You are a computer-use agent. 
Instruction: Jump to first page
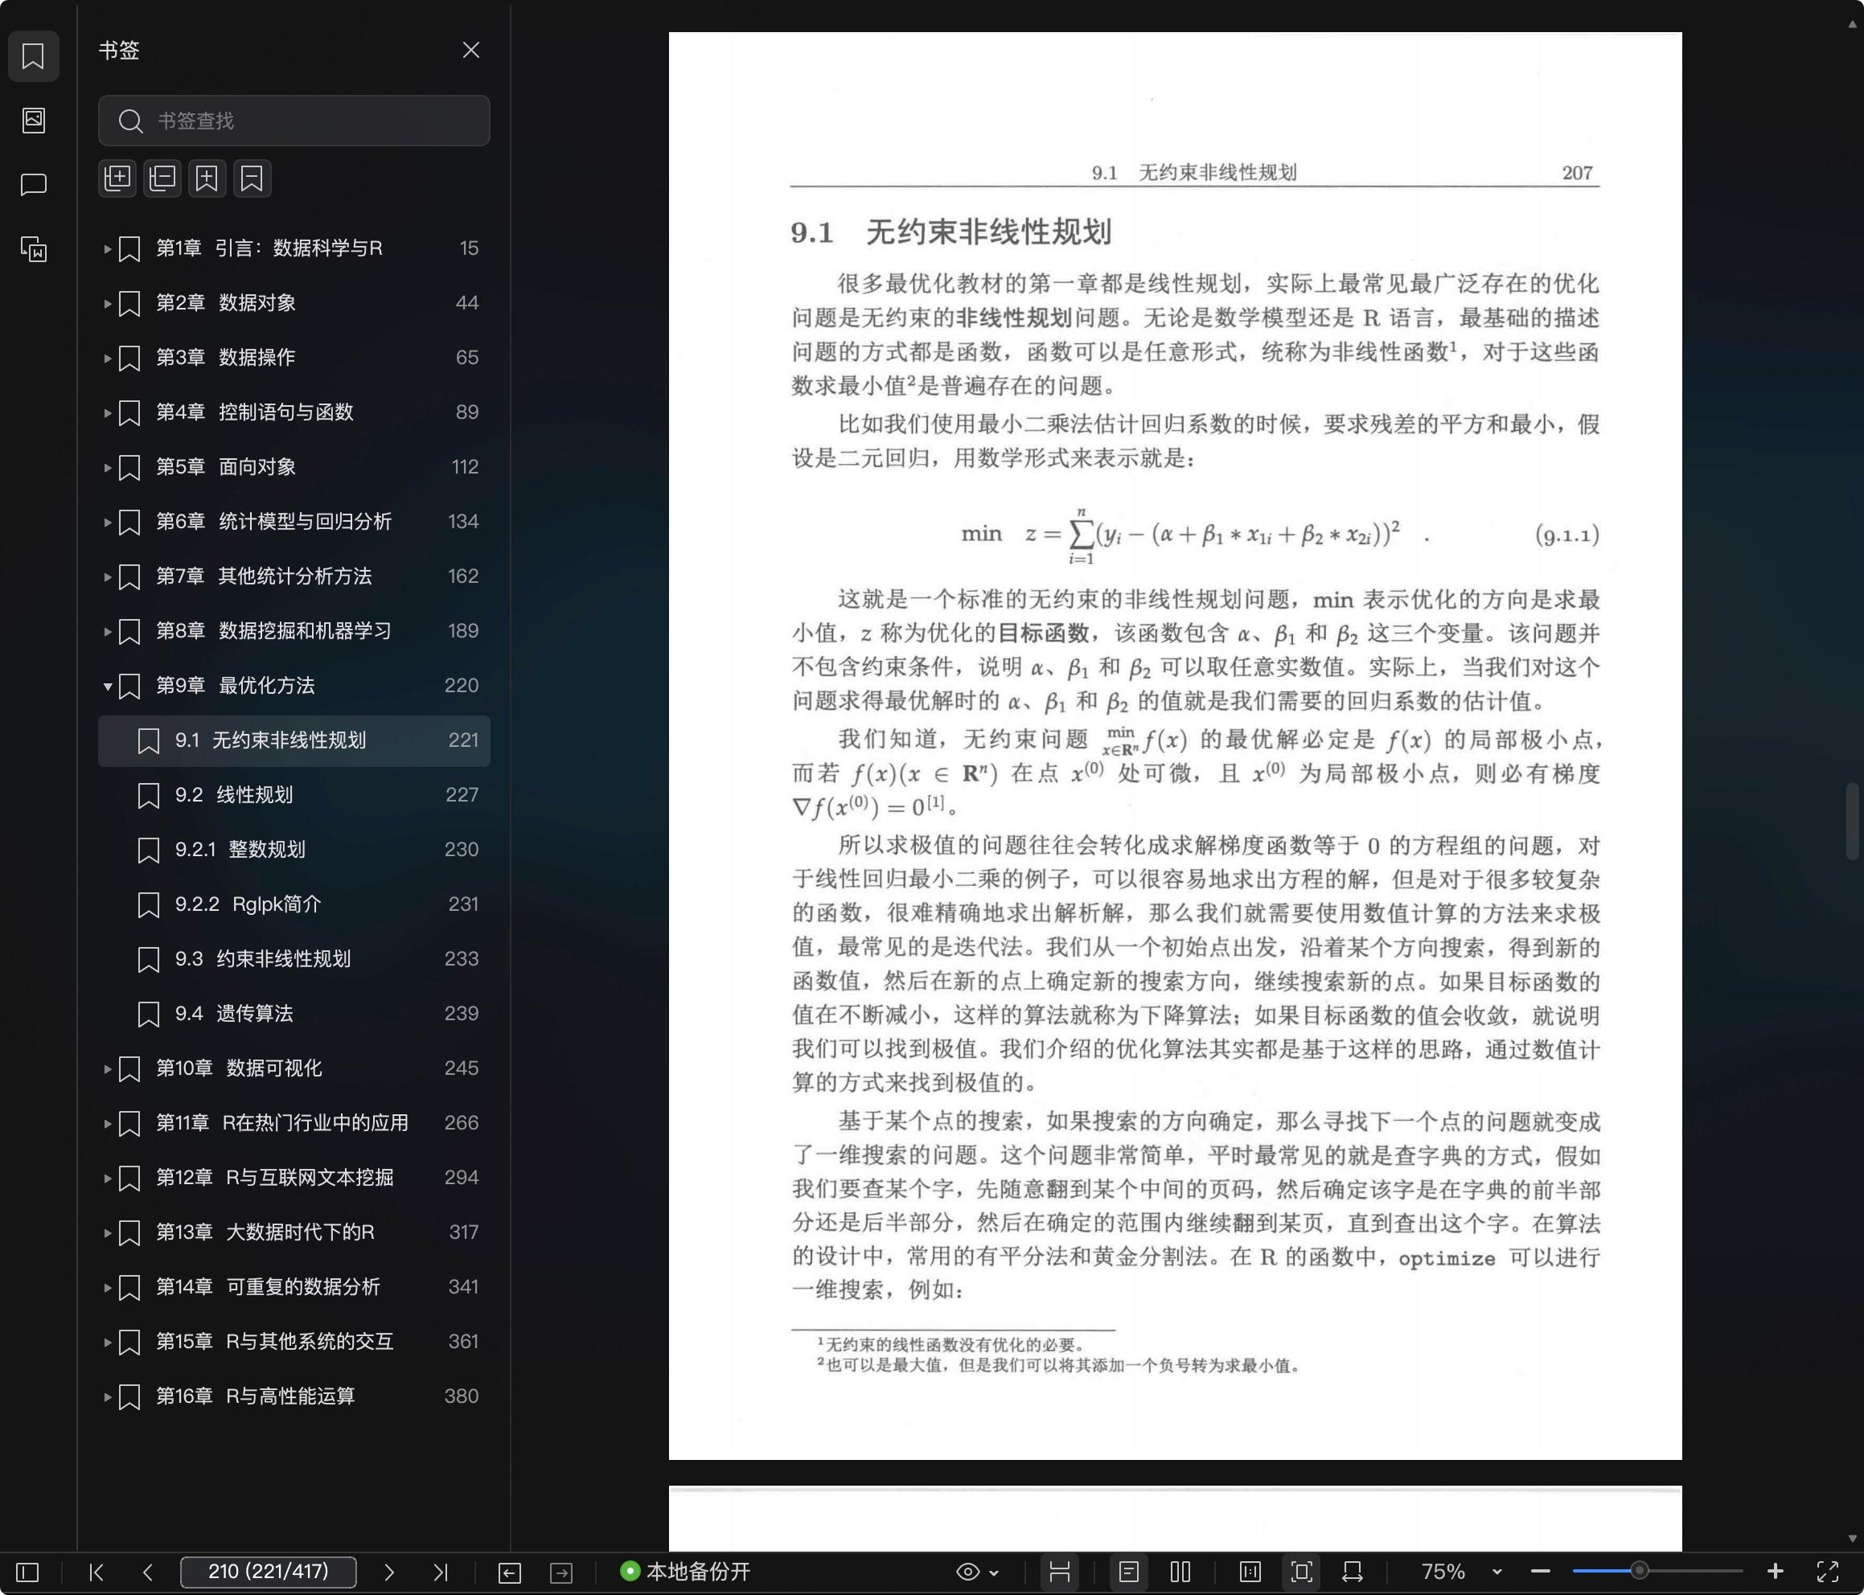pos(97,1572)
